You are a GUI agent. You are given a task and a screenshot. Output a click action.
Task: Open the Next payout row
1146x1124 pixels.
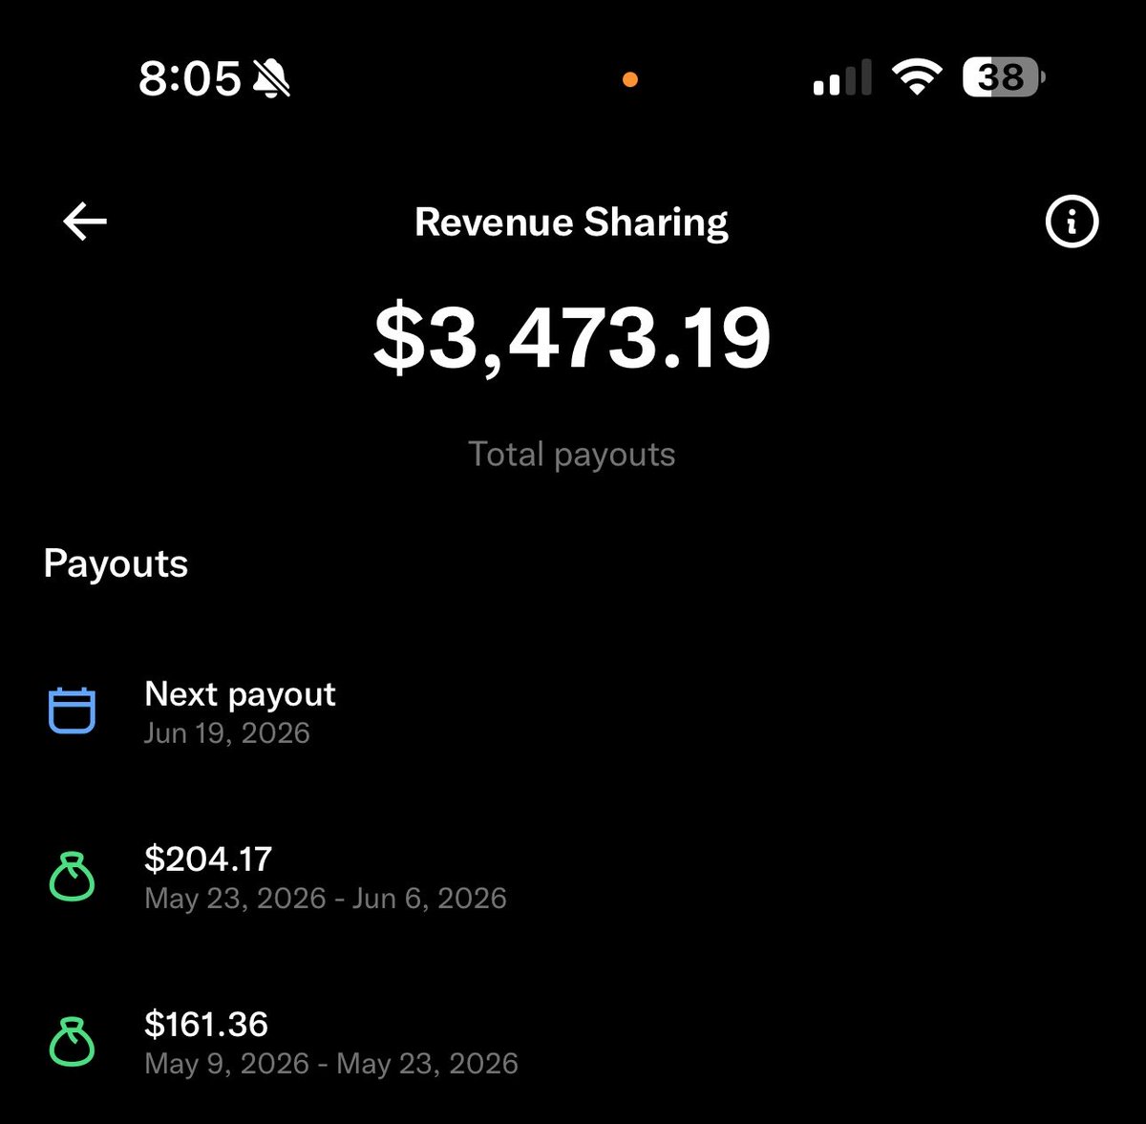pyautogui.click(x=573, y=711)
